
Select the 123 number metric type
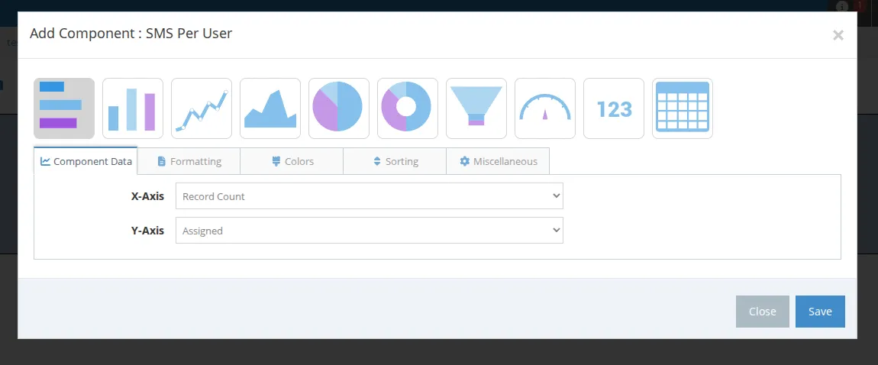tap(614, 108)
